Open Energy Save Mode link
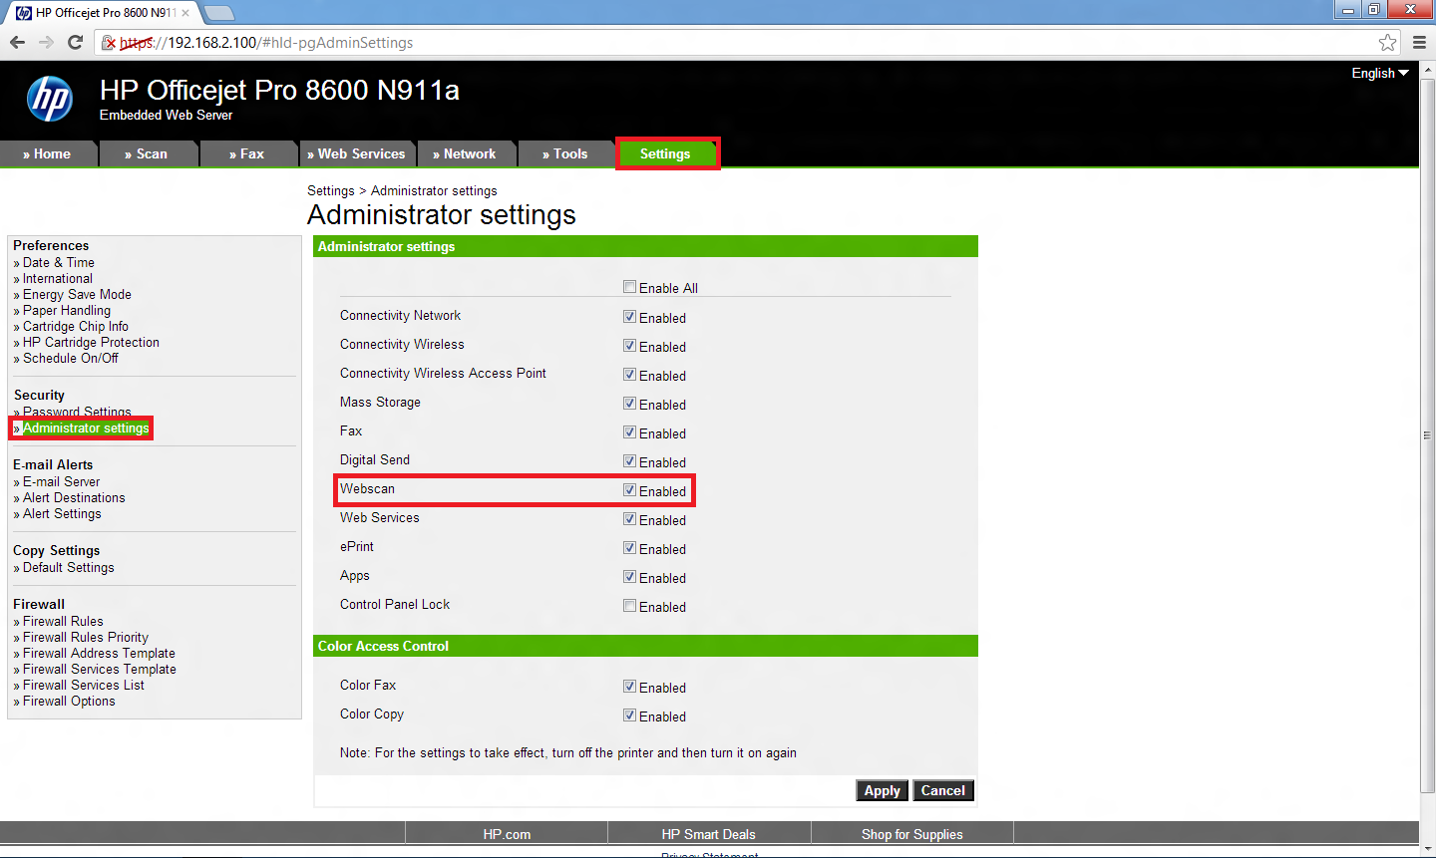Viewport: 1436px width, 858px height. click(x=77, y=295)
